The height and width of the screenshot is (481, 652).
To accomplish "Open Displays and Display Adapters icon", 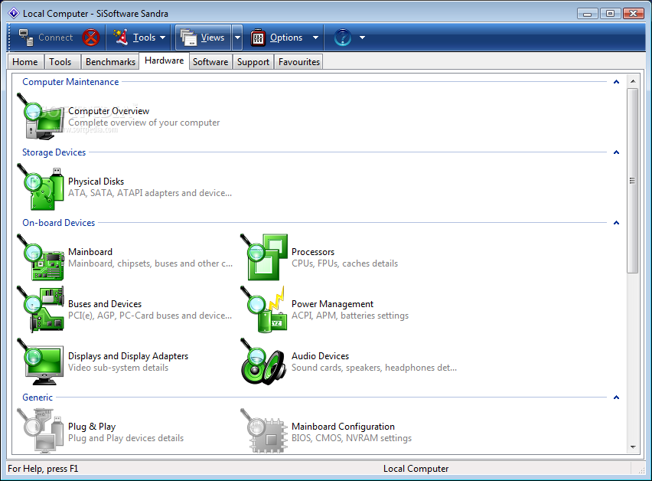I will point(41,362).
